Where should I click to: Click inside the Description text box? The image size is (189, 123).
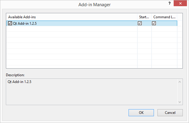[92, 92]
